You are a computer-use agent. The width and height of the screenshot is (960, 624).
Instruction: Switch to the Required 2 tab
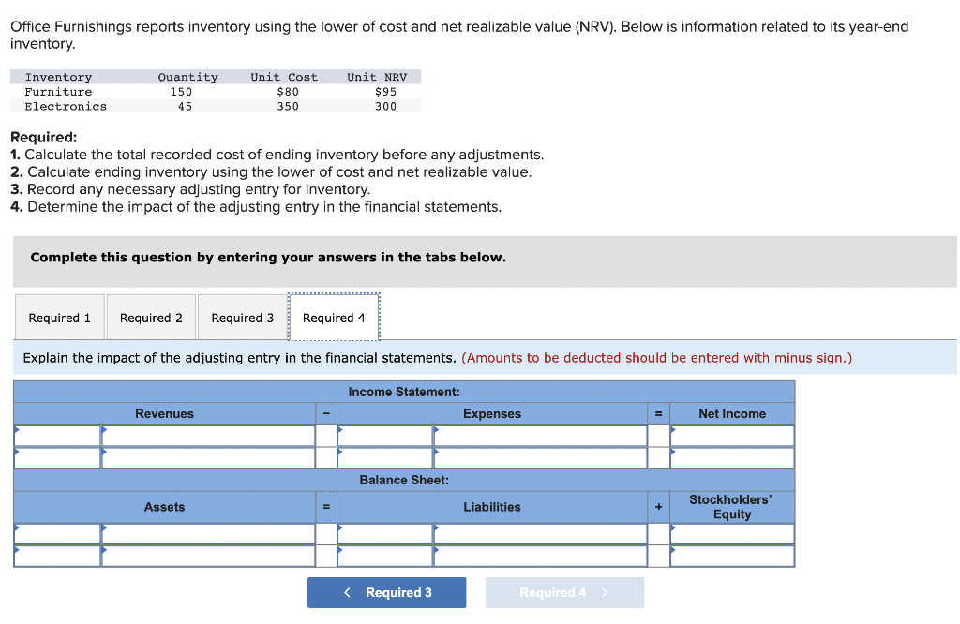coord(150,317)
